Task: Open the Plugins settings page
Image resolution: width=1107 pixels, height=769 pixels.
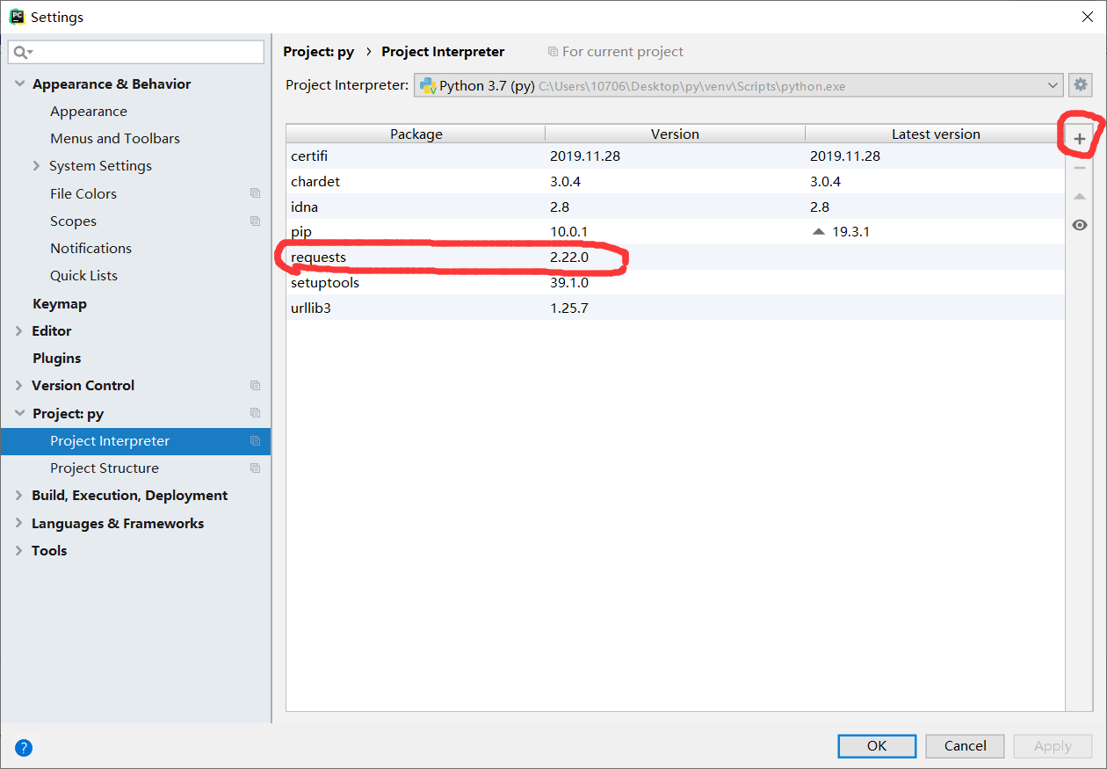Action: tap(56, 359)
